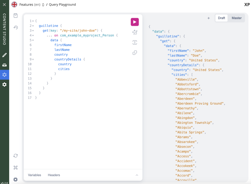Copy the query using copy icon
The width and height of the screenshot is (251, 184).
[135, 53]
